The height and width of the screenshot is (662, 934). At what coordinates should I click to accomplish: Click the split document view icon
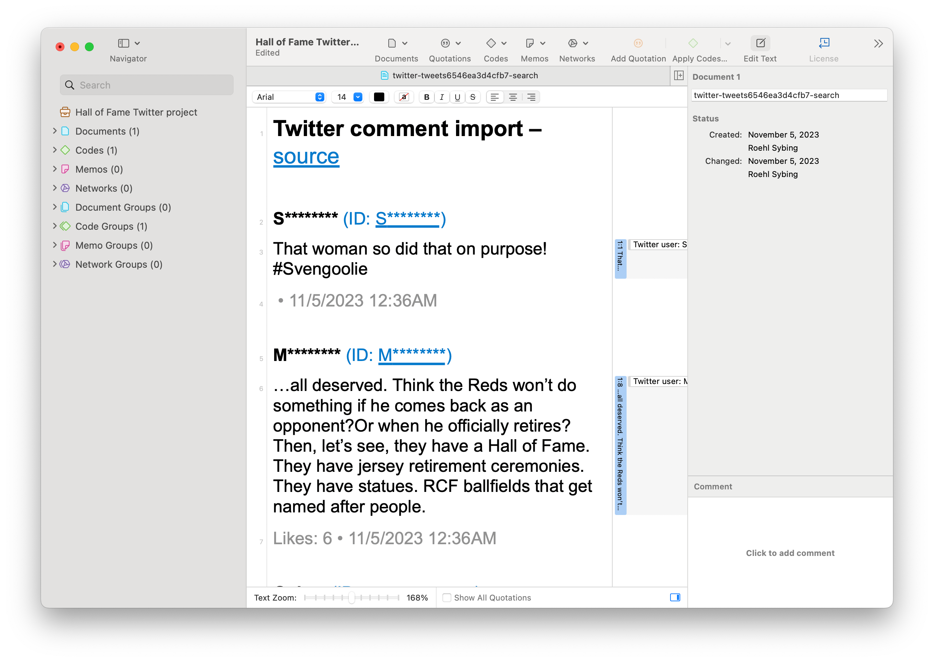click(679, 75)
